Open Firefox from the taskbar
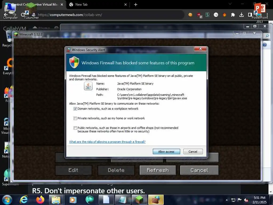This screenshot has width=273, height=205. coord(40,200)
